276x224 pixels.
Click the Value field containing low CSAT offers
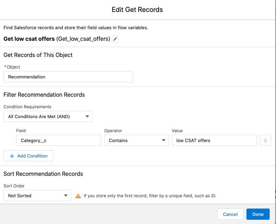pyautogui.click(x=214, y=141)
